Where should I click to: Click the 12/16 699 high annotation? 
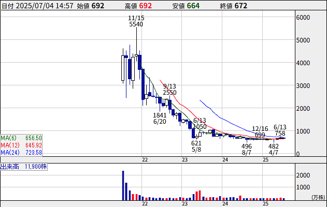[x=260, y=131]
